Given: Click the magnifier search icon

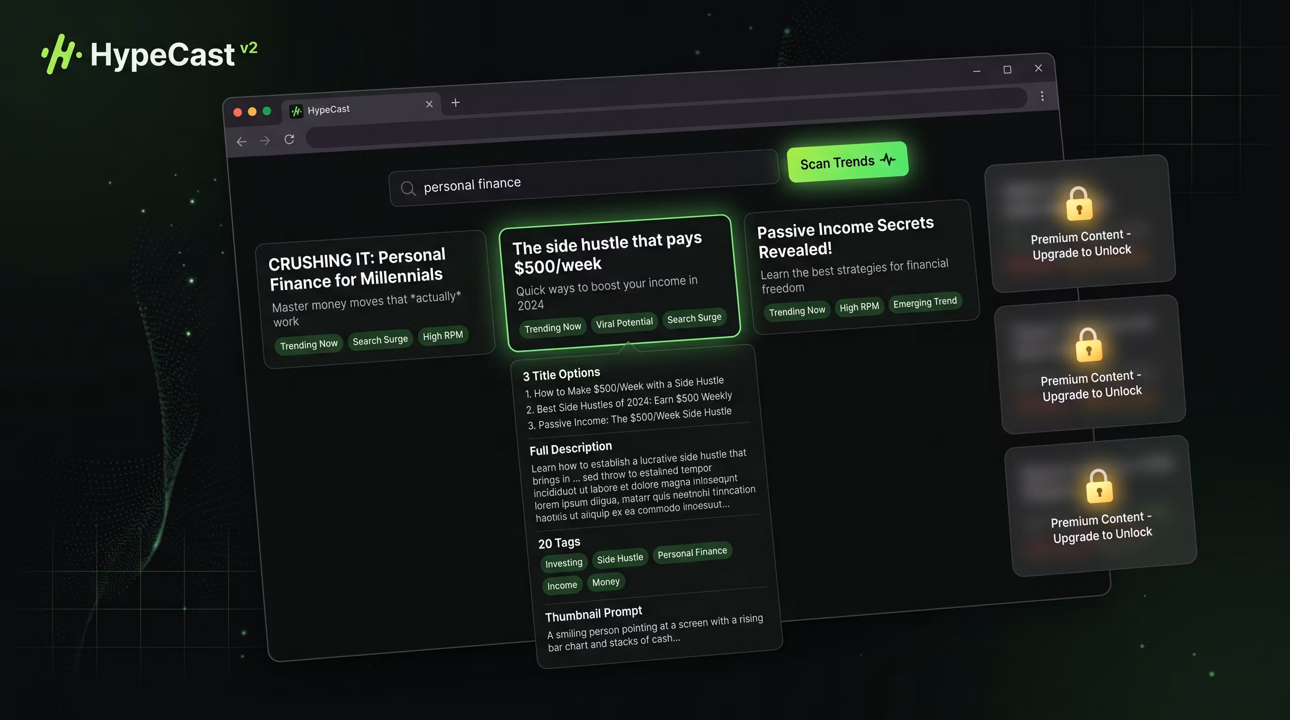Looking at the screenshot, I should point(408,189).
